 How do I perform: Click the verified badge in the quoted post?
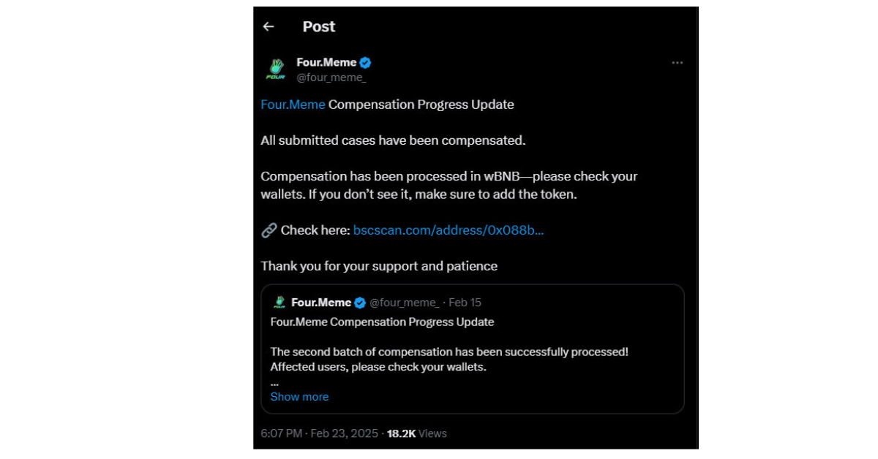pos(360,303)
